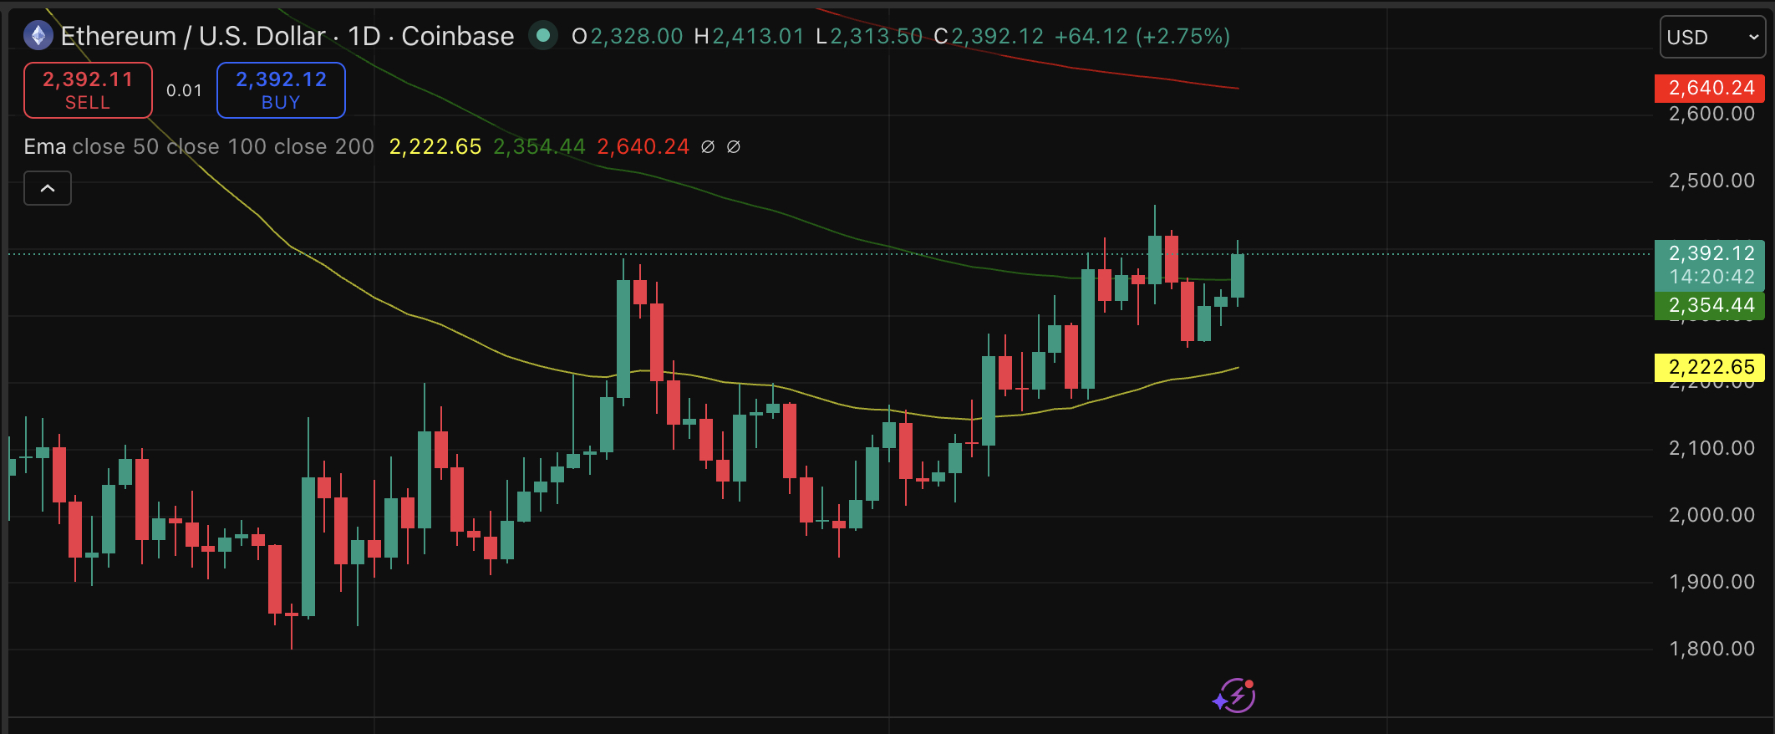Image resolution: width=1775 pixels, height=734 pixels.
Task: Click the 0.01 spread value
Action: click(x=185, y=90)
